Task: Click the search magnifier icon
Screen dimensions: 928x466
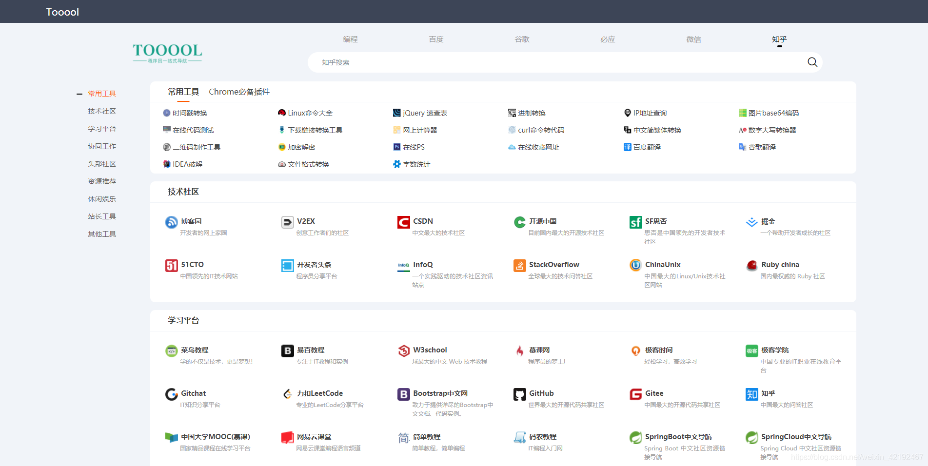Action: coord(812,62)
